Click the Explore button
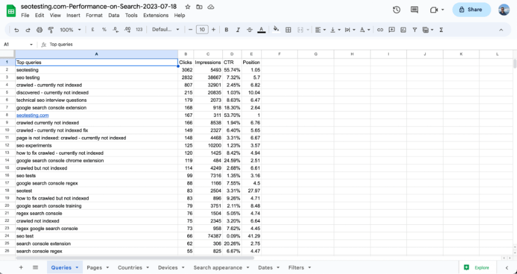517x274 pixels. tap(477, 268)
